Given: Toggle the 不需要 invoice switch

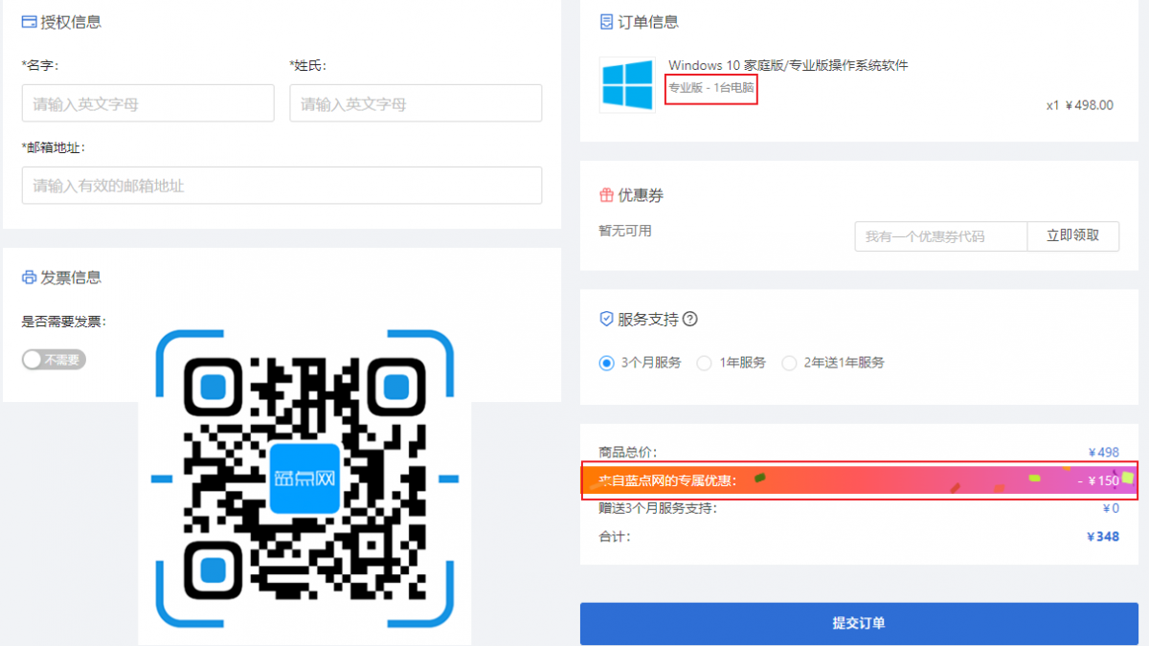Looking at the screenshot, I should (54, 360).
